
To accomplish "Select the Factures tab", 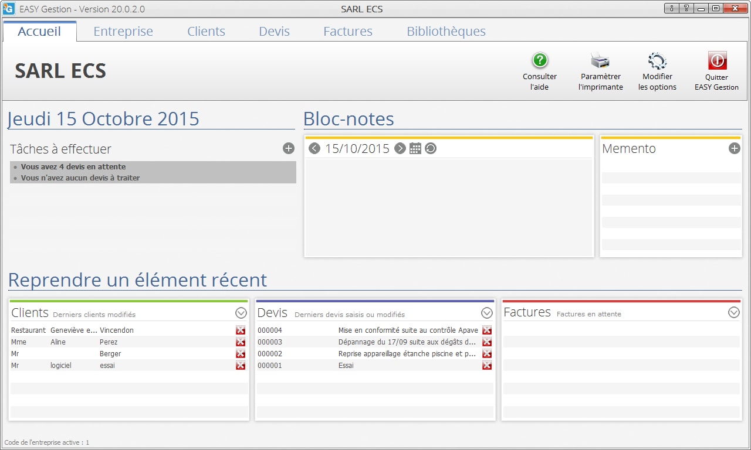I will (348, 32).
